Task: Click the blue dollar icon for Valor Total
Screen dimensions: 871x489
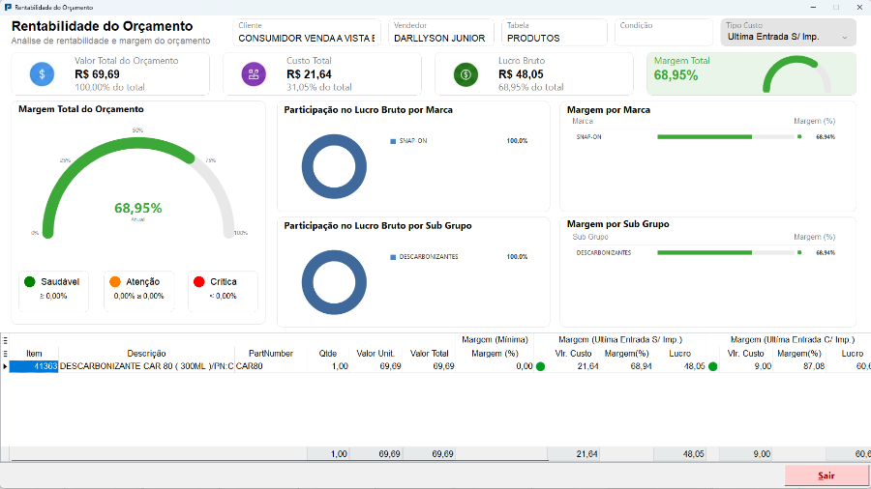Action: point(42,73)
